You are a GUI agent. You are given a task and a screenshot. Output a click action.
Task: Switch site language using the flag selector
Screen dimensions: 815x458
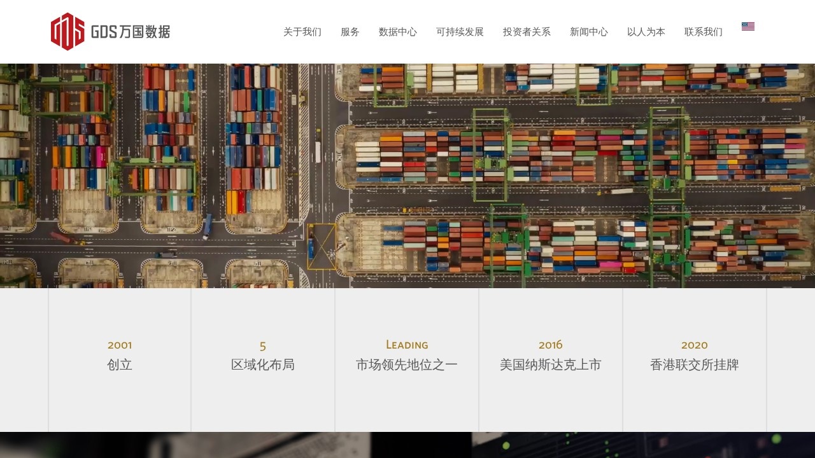click(748, 26)
